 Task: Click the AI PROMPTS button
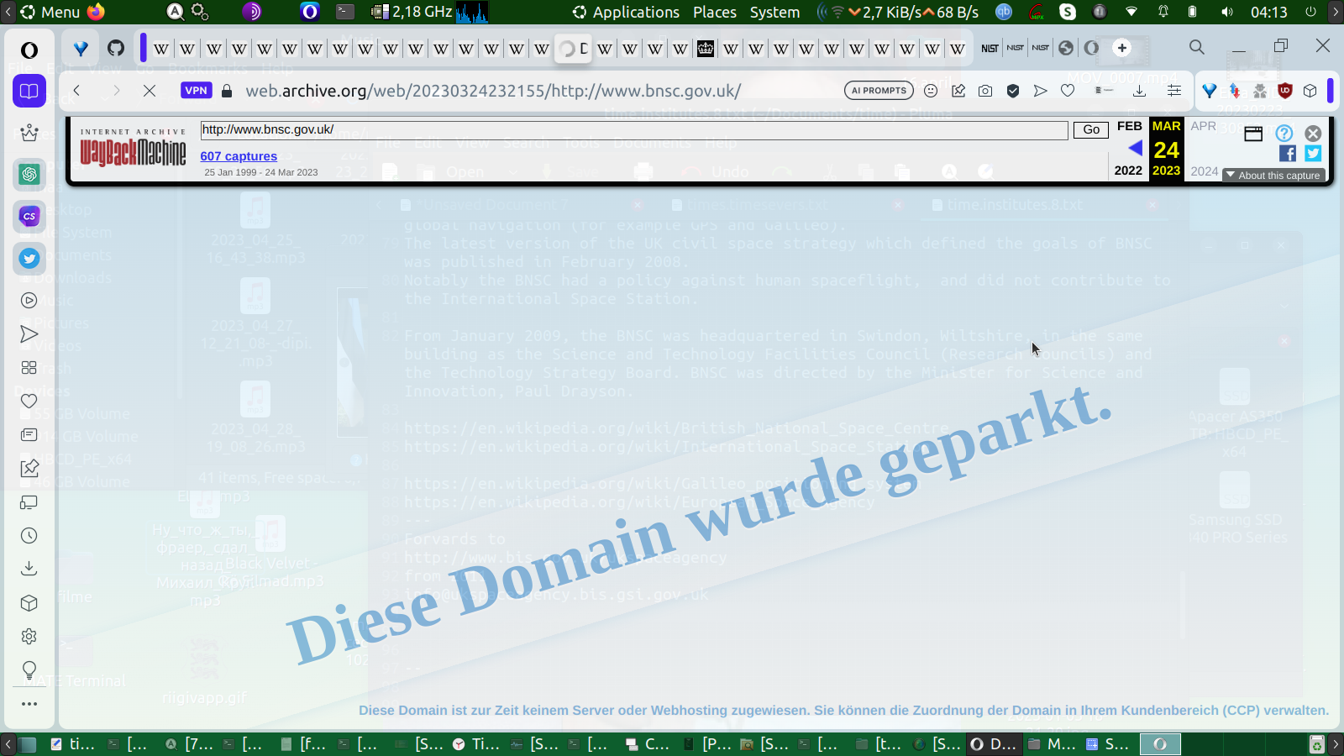(879, 91)
